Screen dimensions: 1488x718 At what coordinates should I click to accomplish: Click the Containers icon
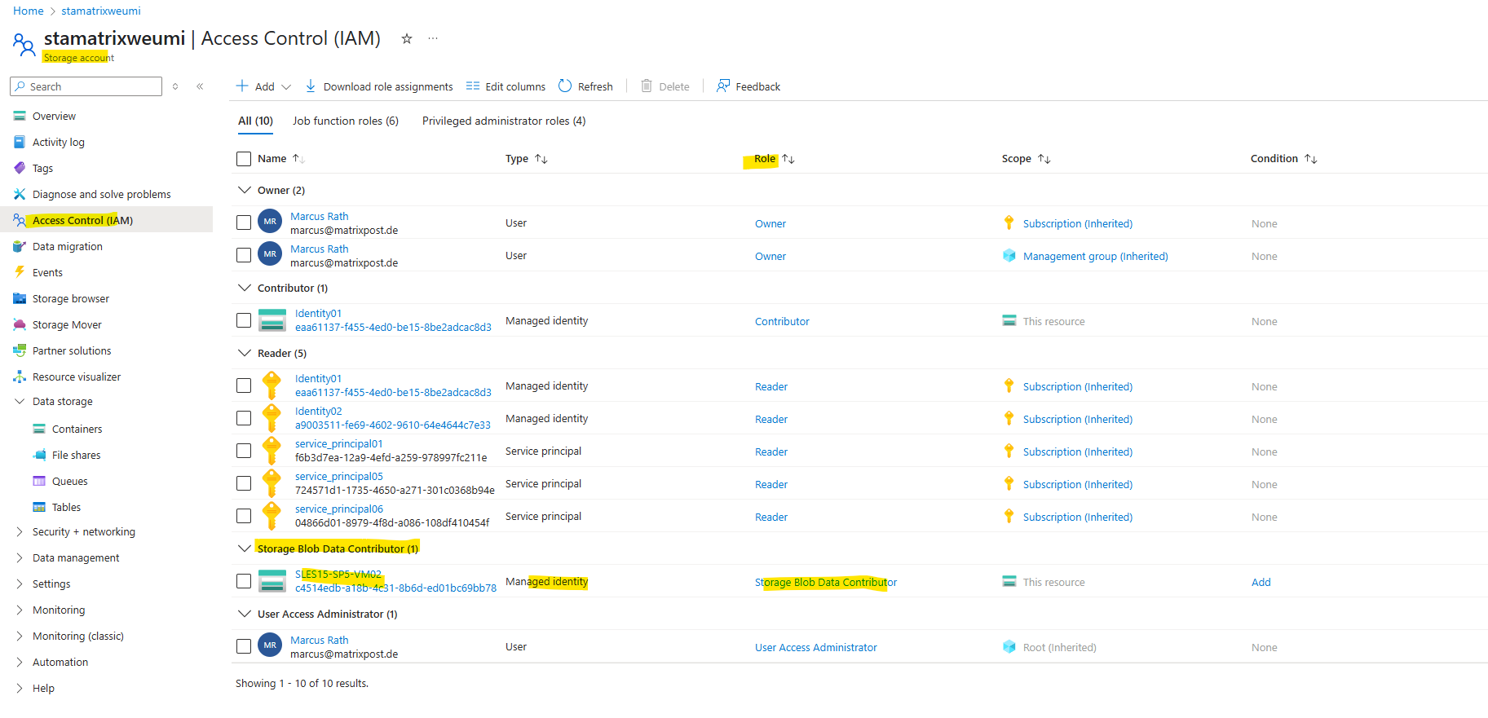point(39,429)
